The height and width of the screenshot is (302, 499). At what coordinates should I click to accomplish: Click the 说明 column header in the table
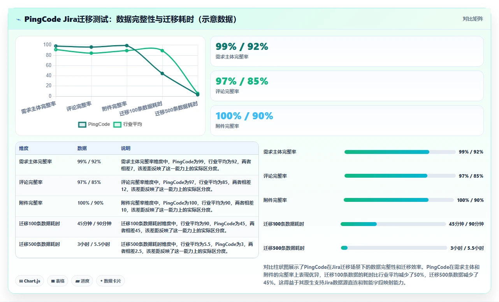pyautogui.click(x=126, y=148)
